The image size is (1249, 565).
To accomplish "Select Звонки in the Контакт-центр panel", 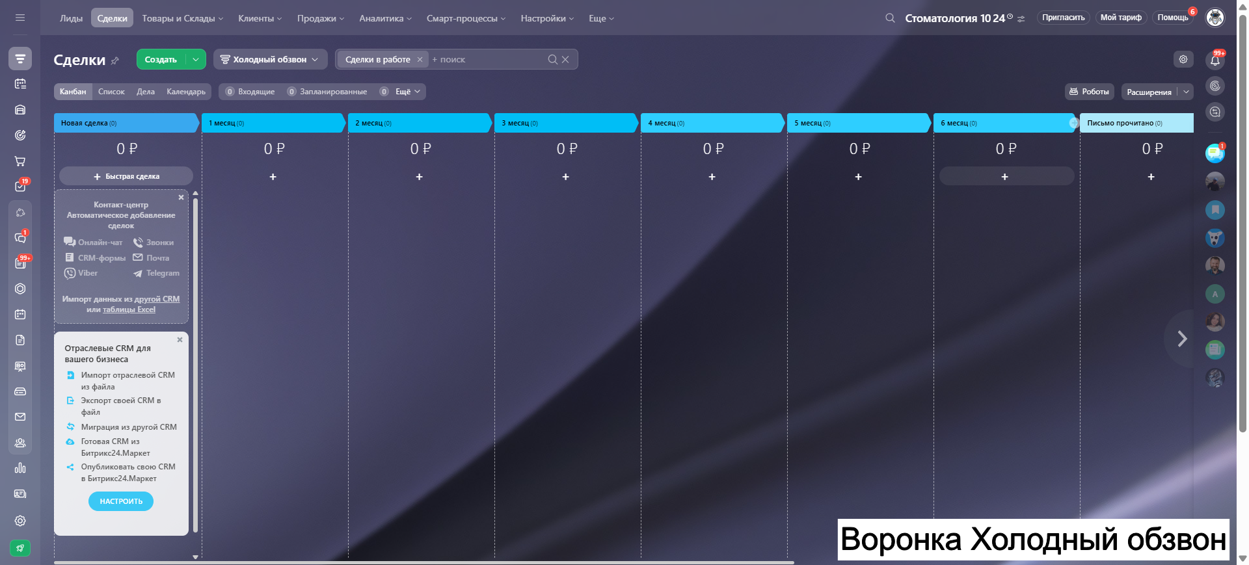I will coord(154,243).
